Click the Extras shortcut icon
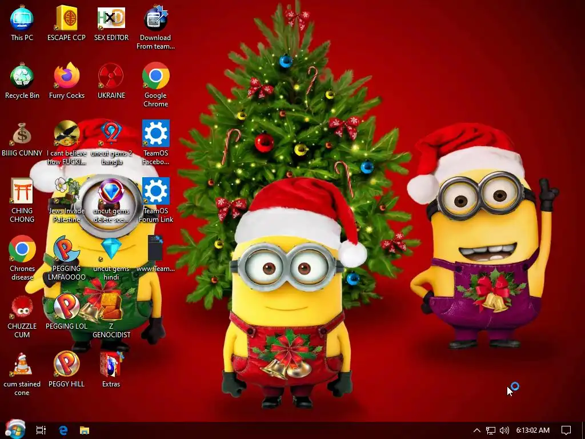The height and width of the screenshot is (439, 585). (x=111, y=364)
